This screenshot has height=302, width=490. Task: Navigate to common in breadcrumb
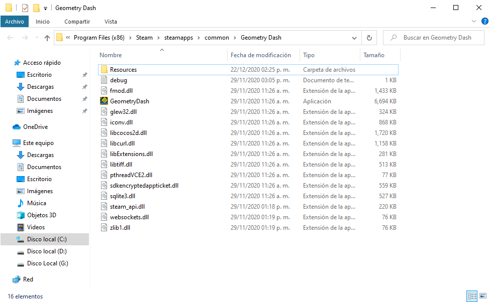(x=217, y=38)
